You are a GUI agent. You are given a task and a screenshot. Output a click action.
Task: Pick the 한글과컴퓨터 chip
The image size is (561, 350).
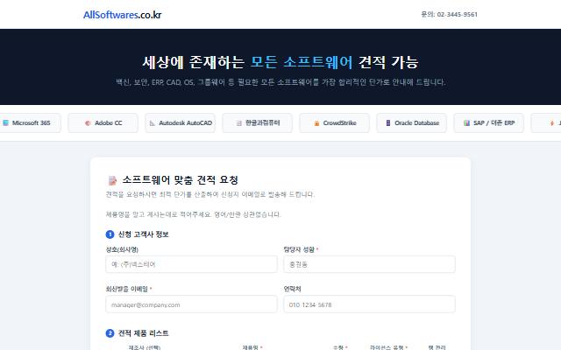257,122
